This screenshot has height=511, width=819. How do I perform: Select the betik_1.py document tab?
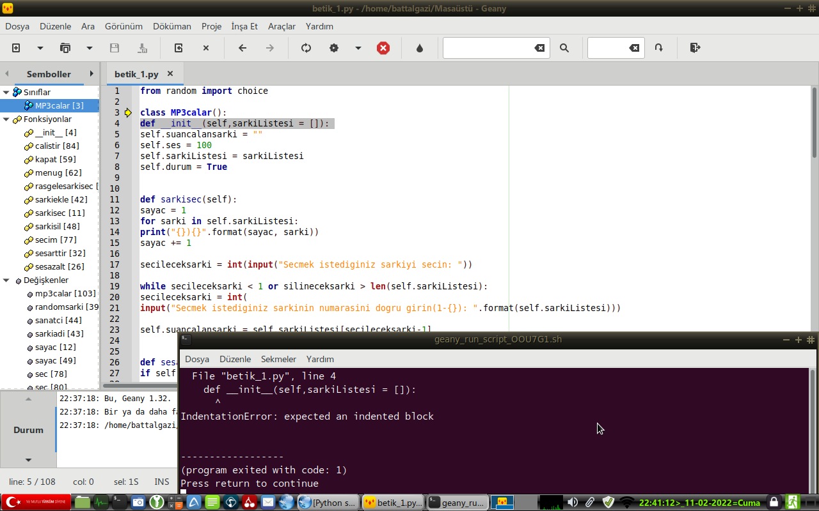click(x=136, y=74)
